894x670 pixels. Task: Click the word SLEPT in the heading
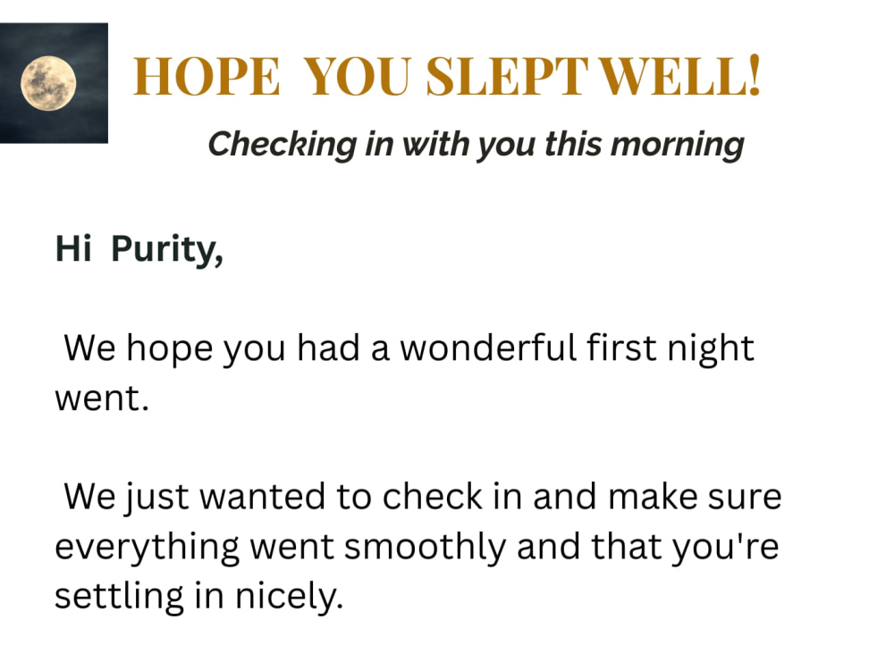[x=507, y=76]
